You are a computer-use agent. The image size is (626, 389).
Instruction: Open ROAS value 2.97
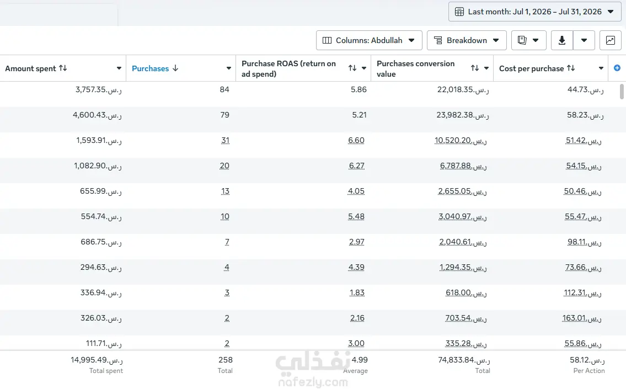[356, 242]
